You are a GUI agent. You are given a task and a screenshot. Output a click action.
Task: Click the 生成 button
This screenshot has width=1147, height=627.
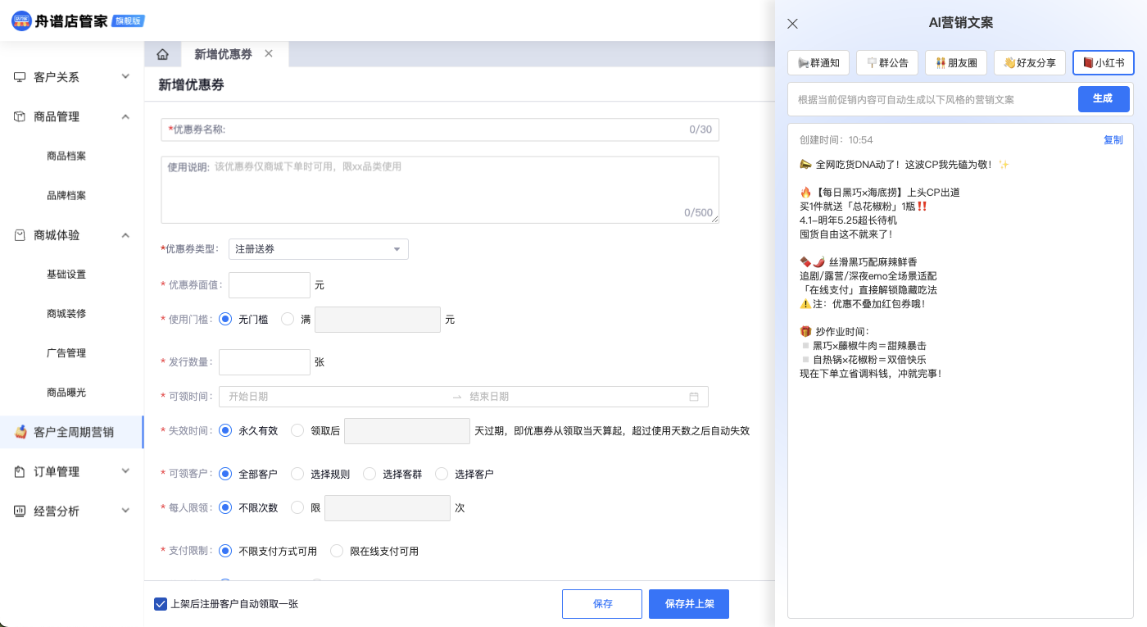pos(1103,99)
